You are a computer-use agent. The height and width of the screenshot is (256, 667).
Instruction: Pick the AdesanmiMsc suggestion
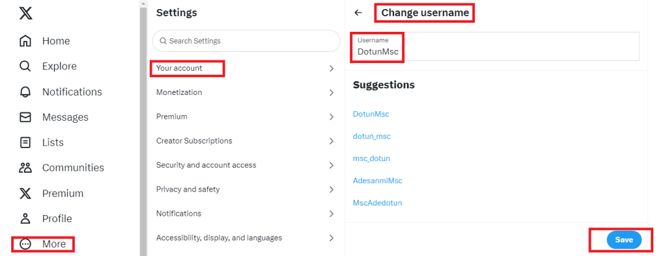click(378, 181)
